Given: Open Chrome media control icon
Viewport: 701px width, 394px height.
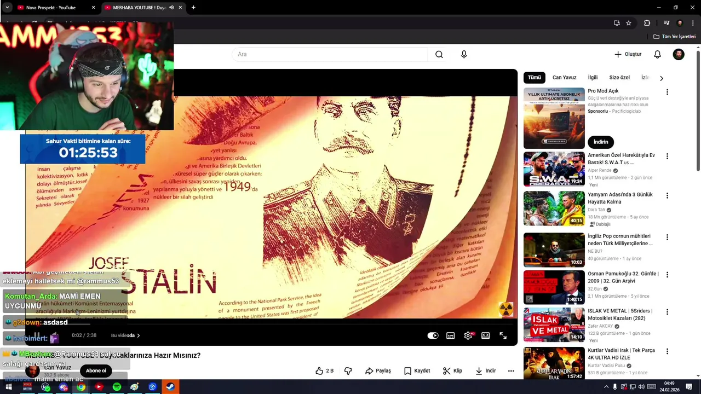Looking at the screenshot, I should pos(666,23).
